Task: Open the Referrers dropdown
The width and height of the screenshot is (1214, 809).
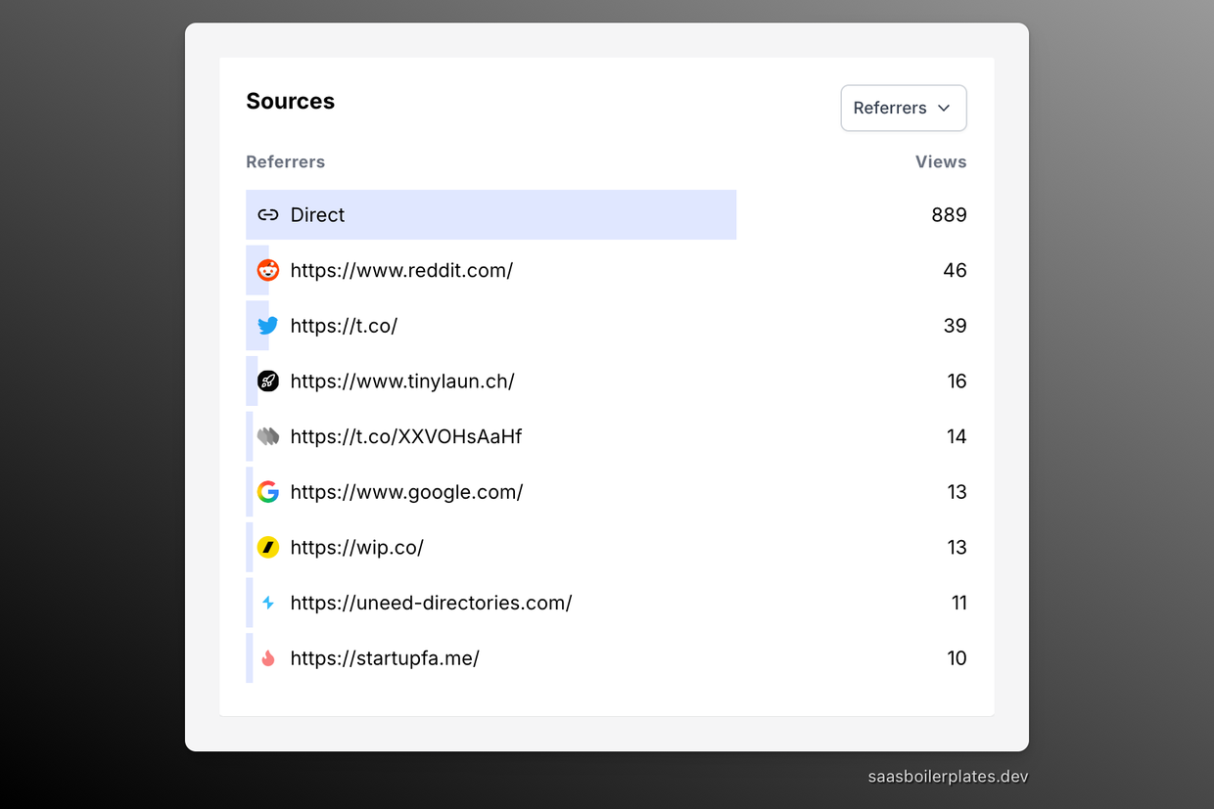Action: (904, 108)
